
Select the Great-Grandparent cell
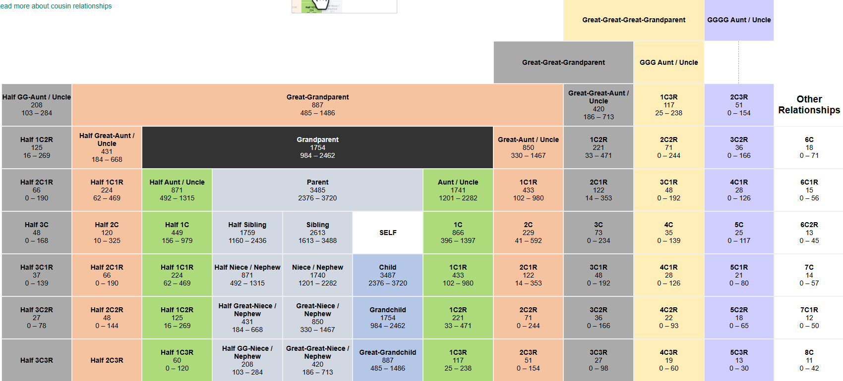(317, 105)
